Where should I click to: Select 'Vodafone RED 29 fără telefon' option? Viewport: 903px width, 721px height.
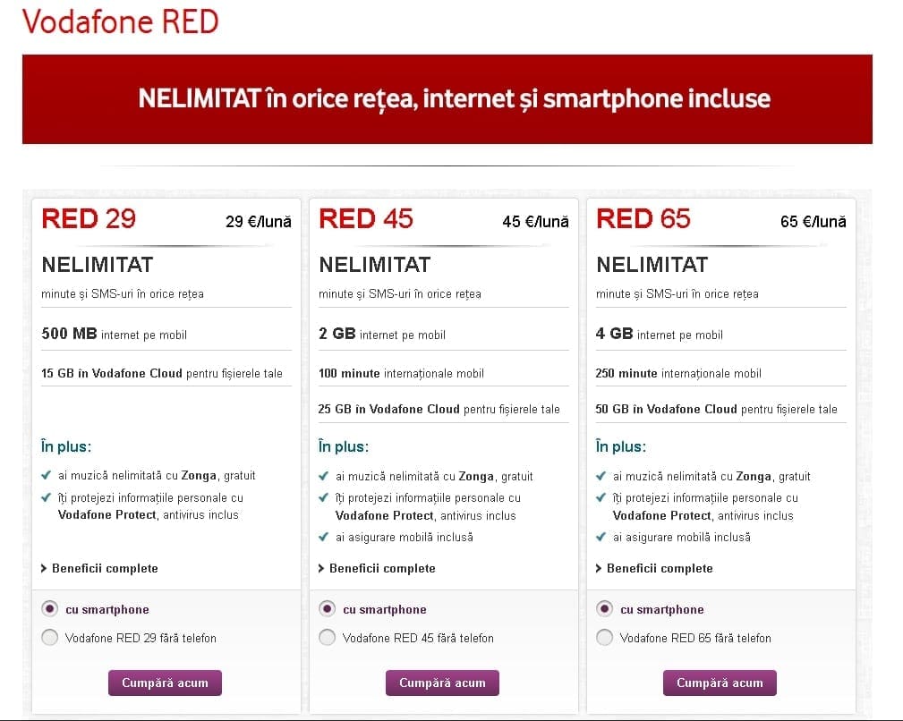(x=50, y=638)
